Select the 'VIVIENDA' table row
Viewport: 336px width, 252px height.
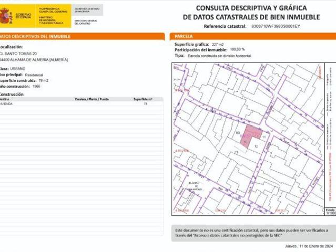(x=82, y=104)
